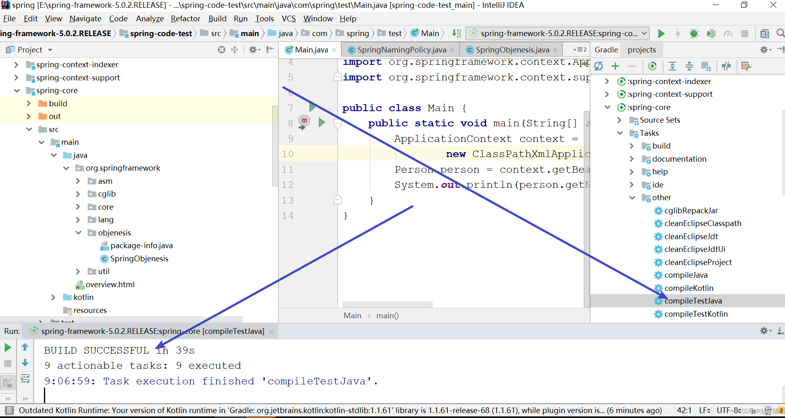Expand the build folder in Project tree

(28, 103)
